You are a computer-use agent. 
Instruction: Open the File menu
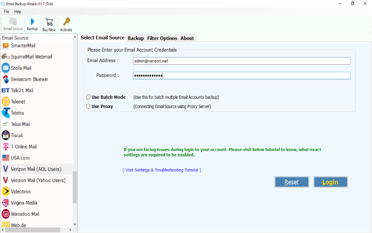(x=7, y=11)
